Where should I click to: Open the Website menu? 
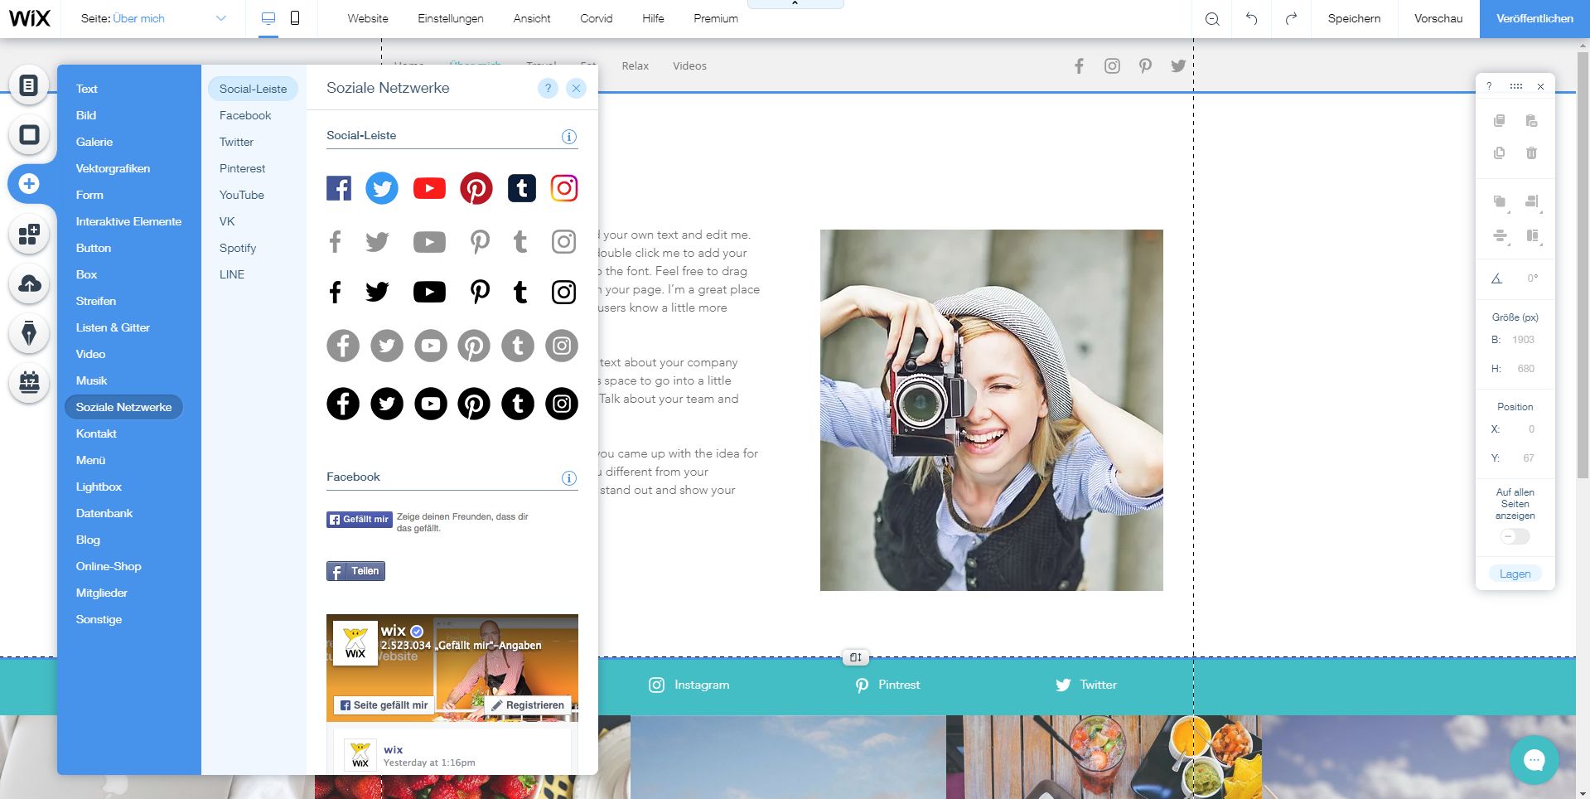[x=368, y=18]
